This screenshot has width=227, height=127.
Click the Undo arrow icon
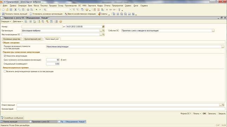[x=37, y=10]
